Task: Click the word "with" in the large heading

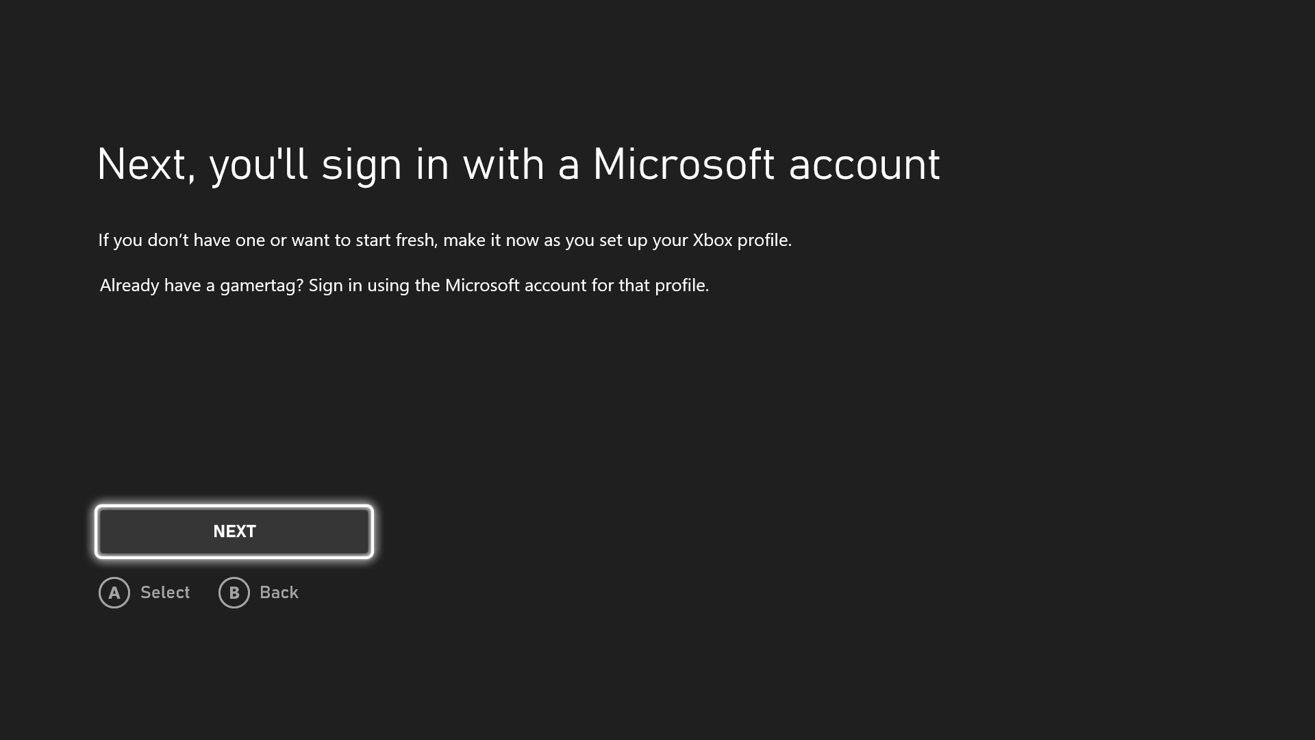Action: [503, 165]
